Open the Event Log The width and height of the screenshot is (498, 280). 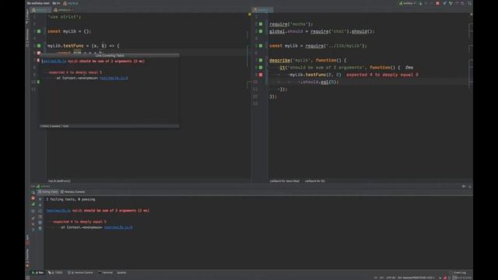tap(458, 272)
